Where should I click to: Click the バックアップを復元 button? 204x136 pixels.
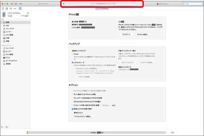click(147, 62)
